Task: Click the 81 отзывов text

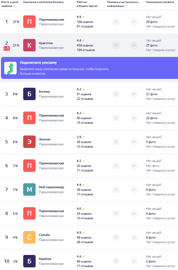Action: 85,27
